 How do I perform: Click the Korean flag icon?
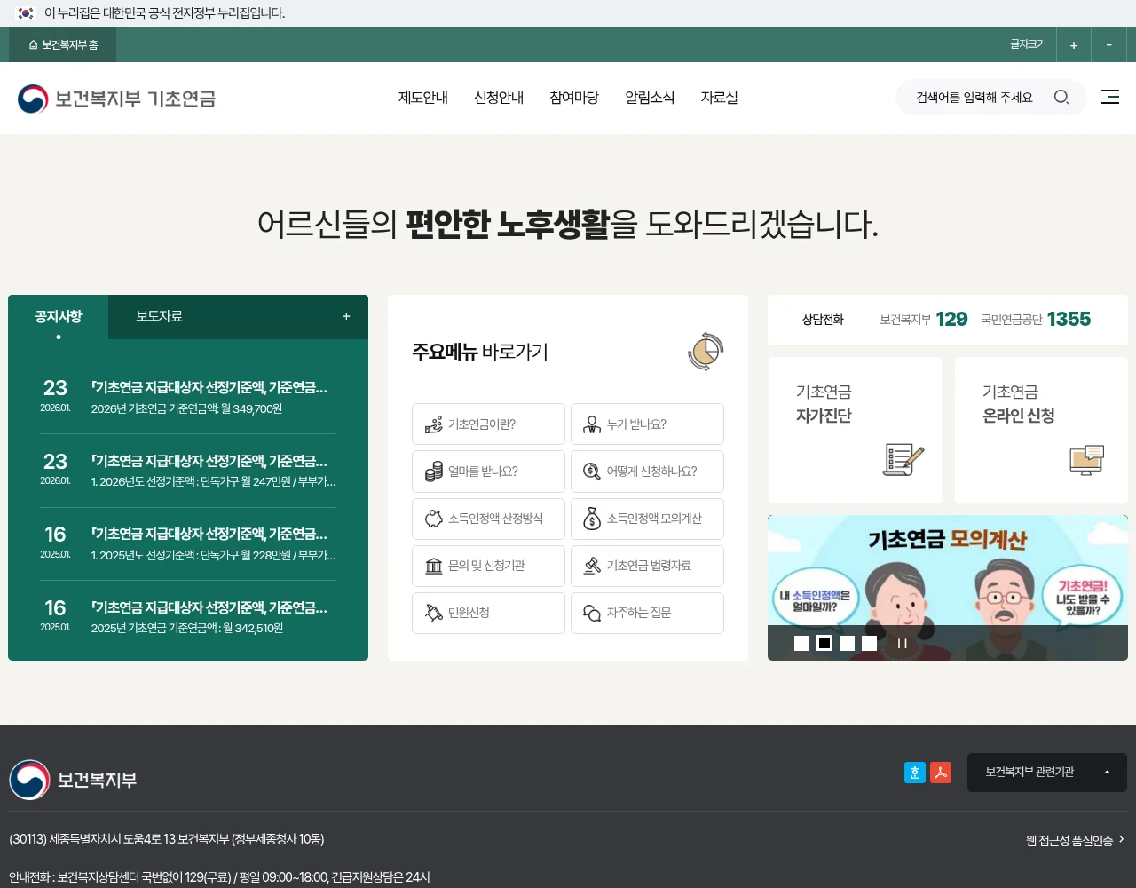click(x=26, y=13)
